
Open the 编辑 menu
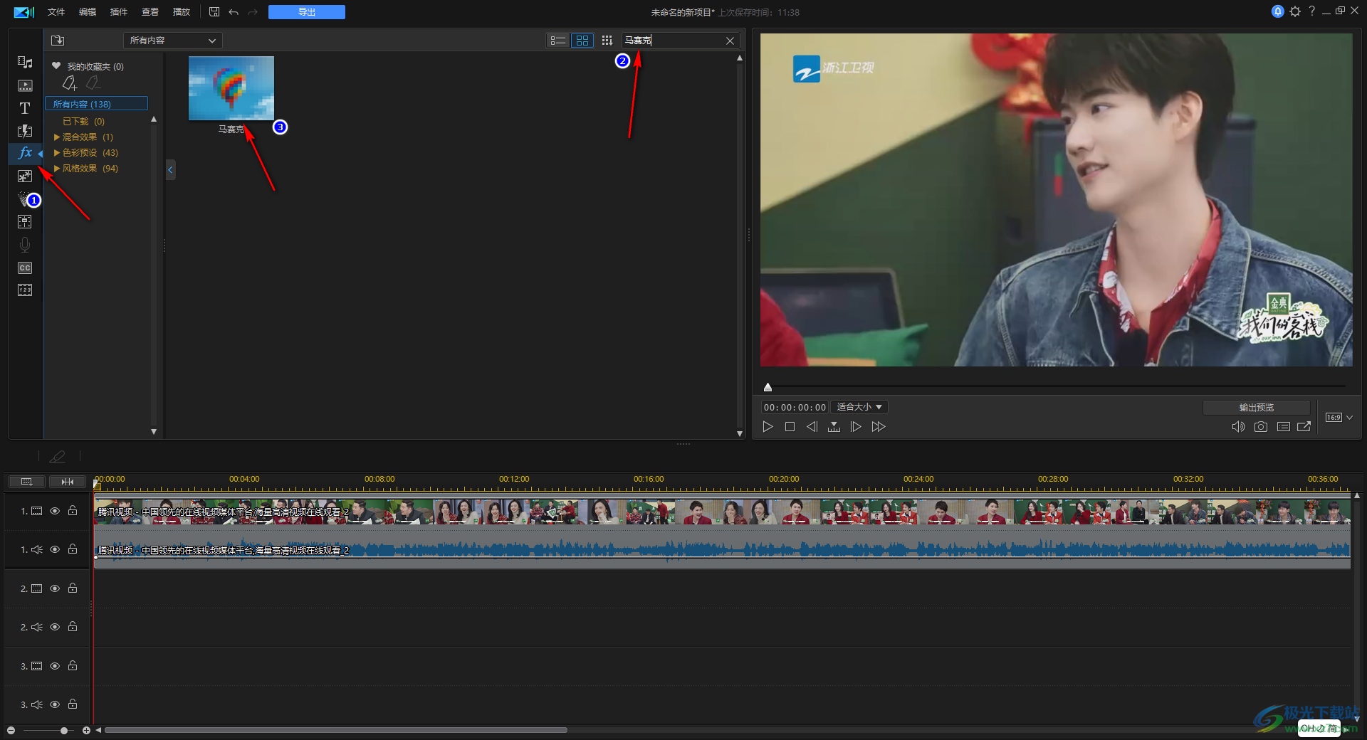(x=88, y=12)
